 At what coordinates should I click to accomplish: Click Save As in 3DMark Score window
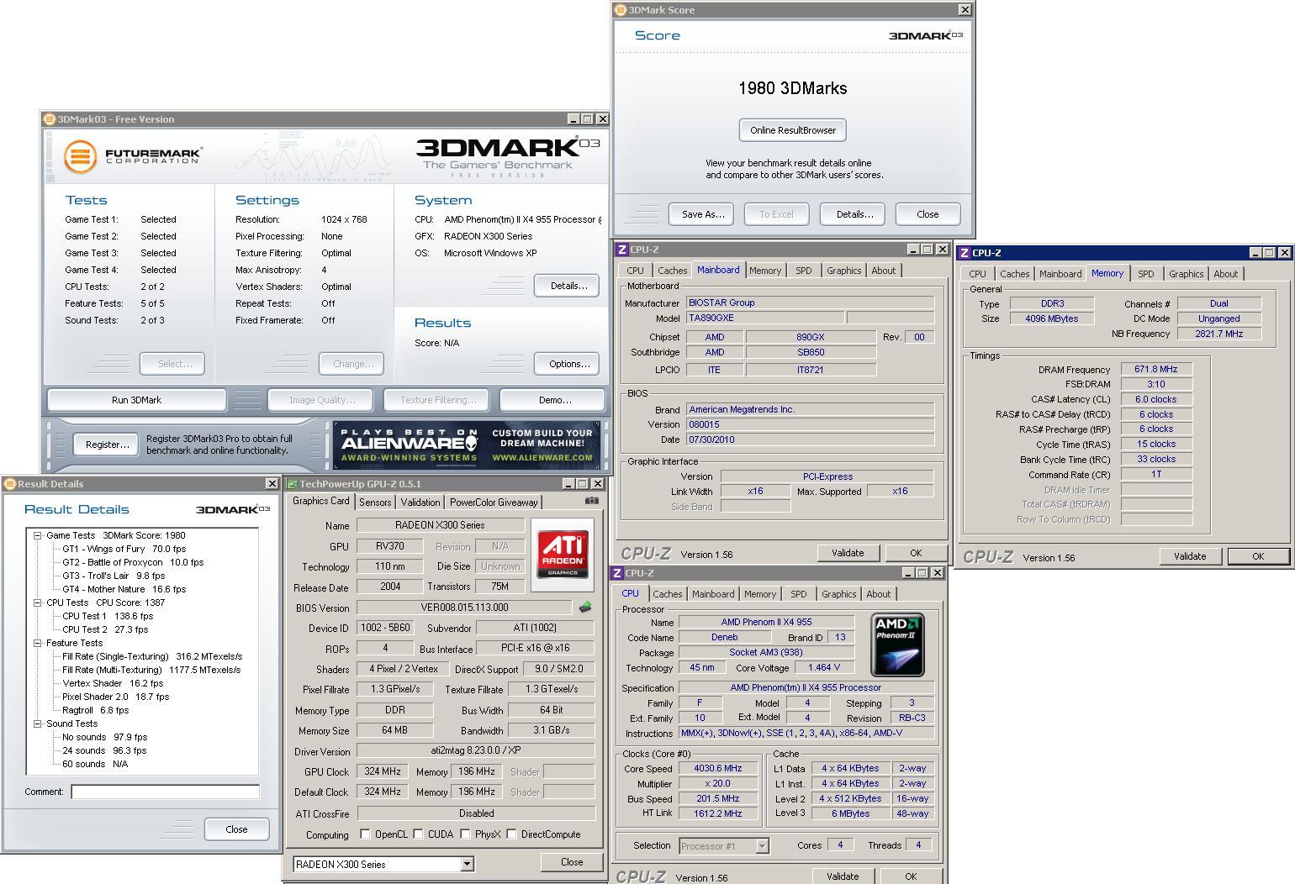pos(702,214)
